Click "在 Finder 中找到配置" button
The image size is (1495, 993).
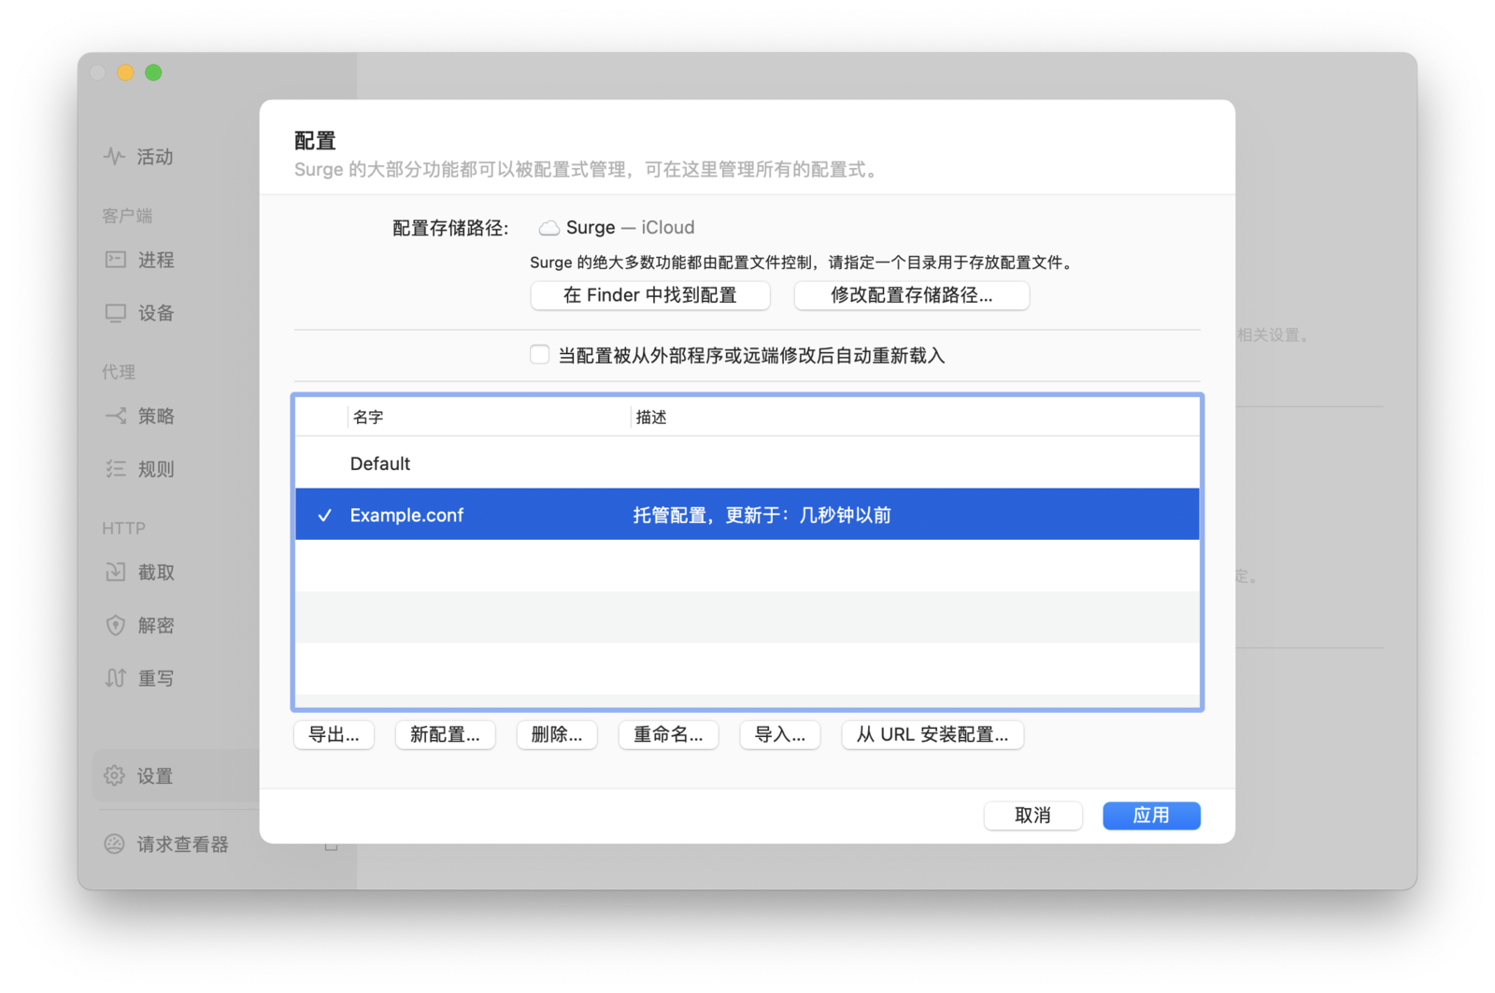tap(650, 295)
